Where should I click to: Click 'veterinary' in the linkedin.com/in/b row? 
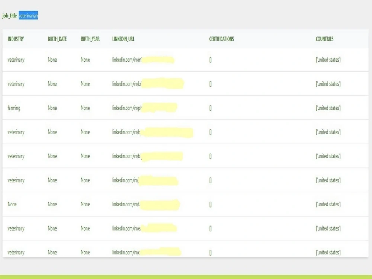click(16, 156)
